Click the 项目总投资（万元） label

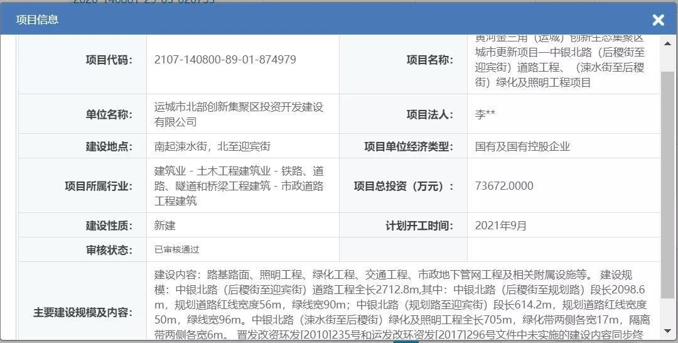[x=404, y=187]
